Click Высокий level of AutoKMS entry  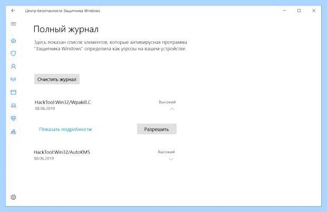(166, 152)
